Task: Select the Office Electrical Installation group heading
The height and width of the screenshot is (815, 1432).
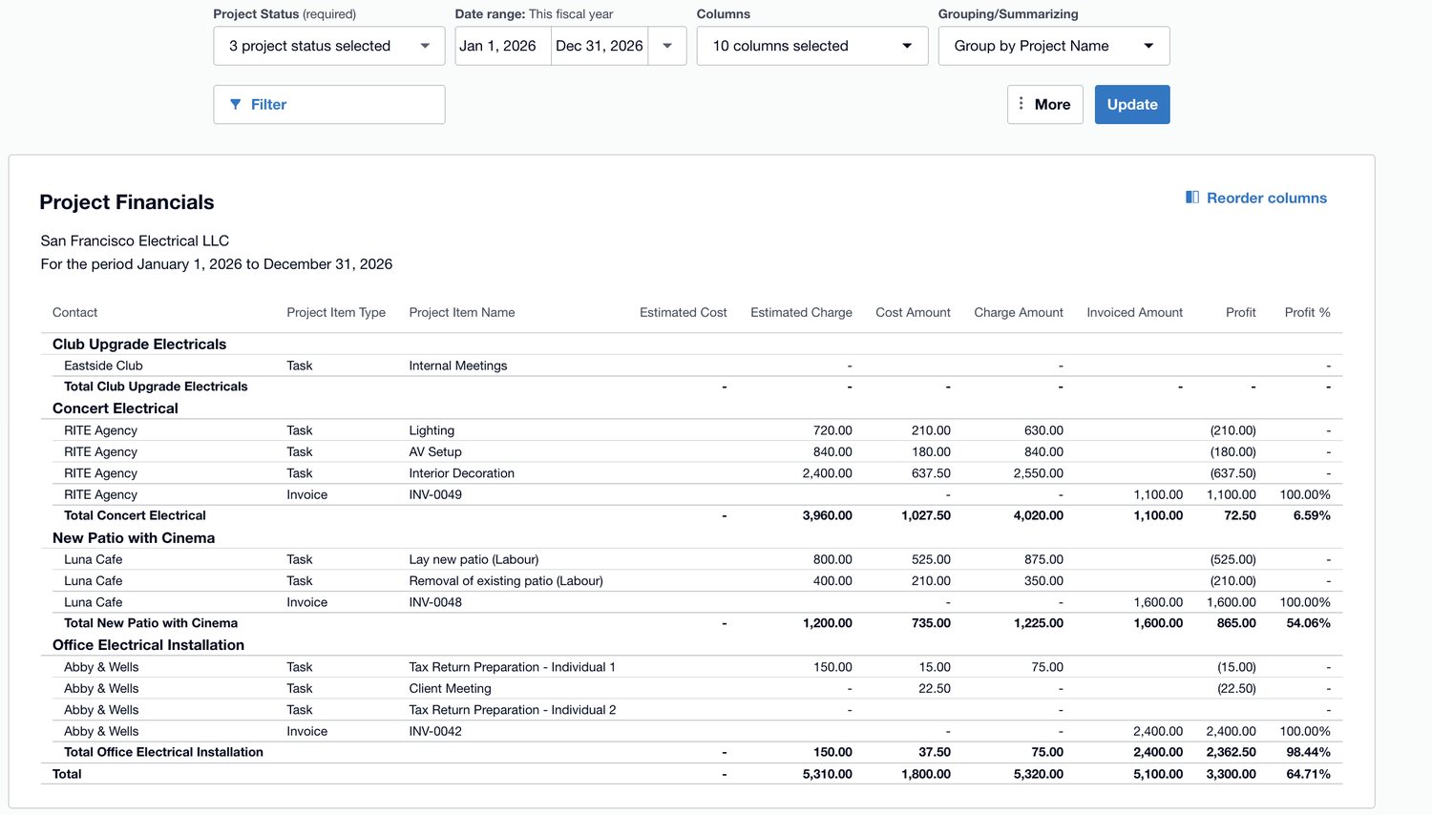Action: pyautogui.click(x=148, y=644)
